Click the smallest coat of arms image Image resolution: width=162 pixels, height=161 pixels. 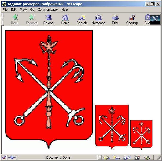141,135
